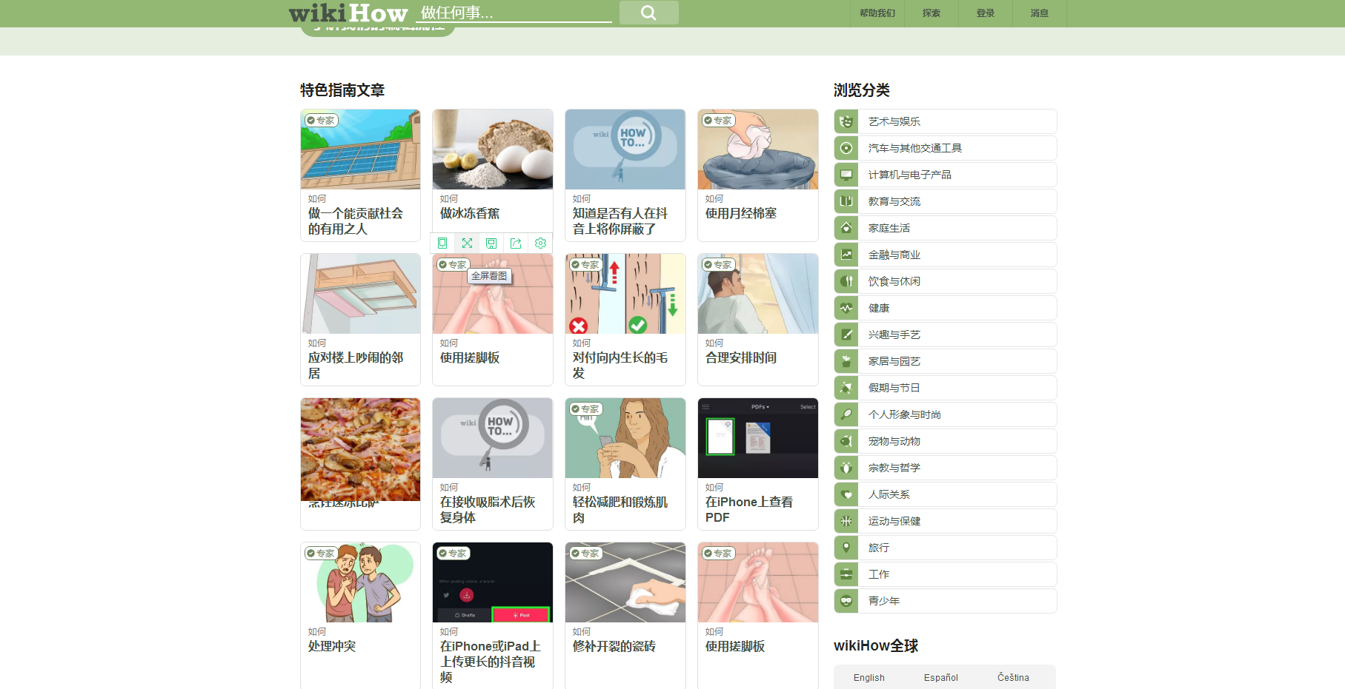Open the Español language version
This screenshot has height=689, width=1345.
pos(941,677)
